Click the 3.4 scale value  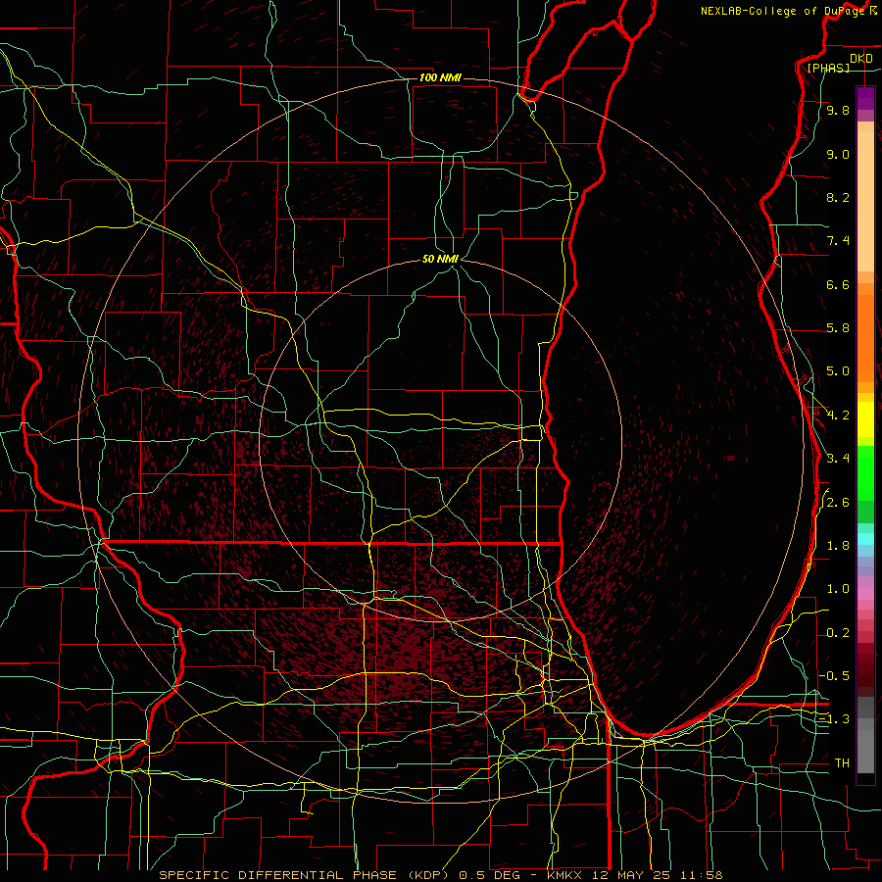point(838,459)
